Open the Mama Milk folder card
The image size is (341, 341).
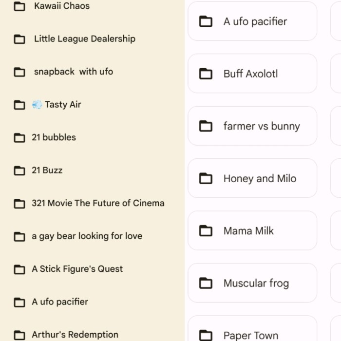click(x=252, y=231)
